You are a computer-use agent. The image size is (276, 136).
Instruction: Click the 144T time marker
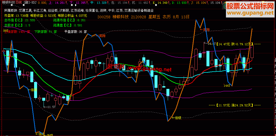227,86
